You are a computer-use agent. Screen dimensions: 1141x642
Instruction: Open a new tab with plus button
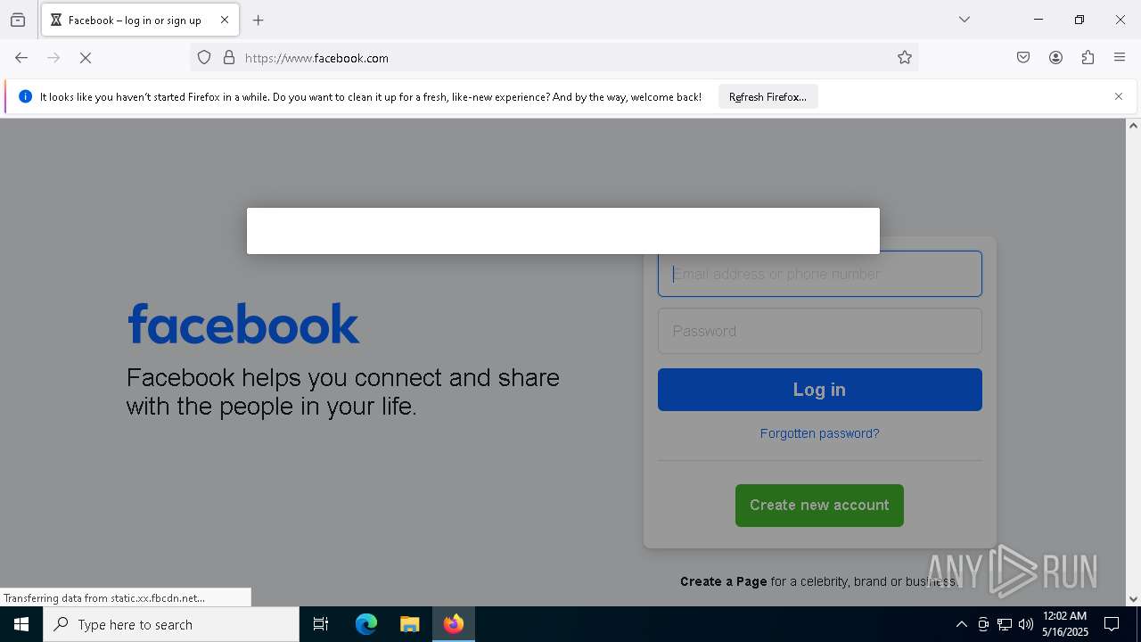pyautogui.click(x=259, y=20)
